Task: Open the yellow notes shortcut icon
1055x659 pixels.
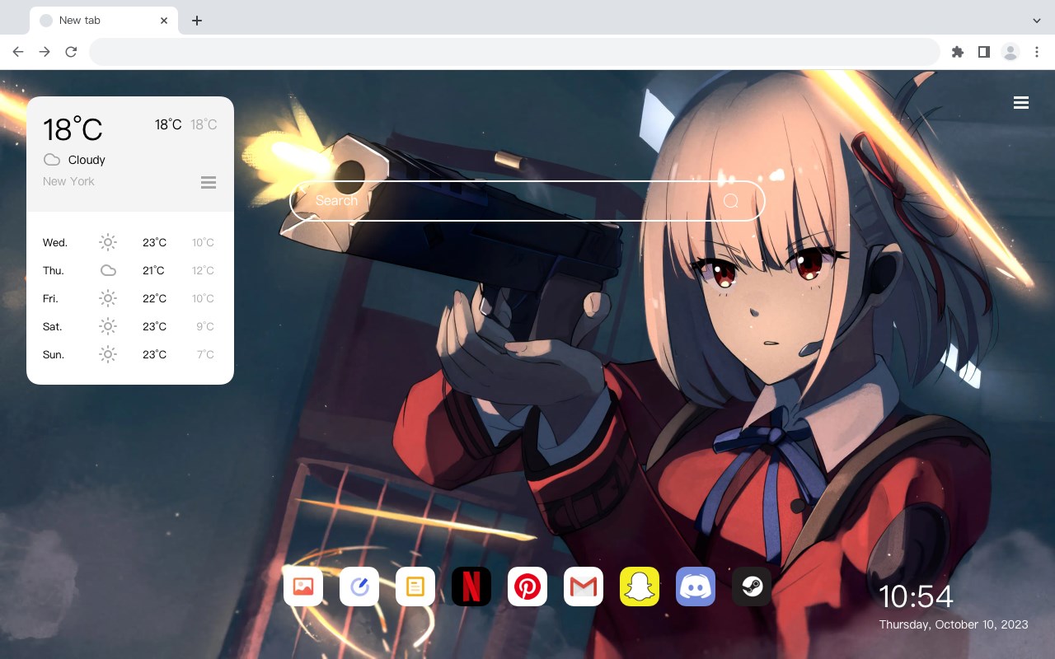Action: coord(415,587)
